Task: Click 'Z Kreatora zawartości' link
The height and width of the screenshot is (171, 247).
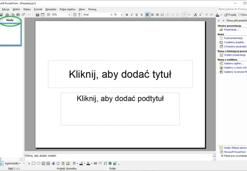Action: (x=235, y=47)
